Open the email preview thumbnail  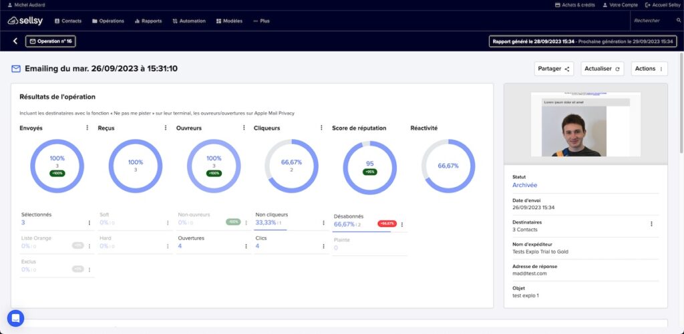pos(585,124)
